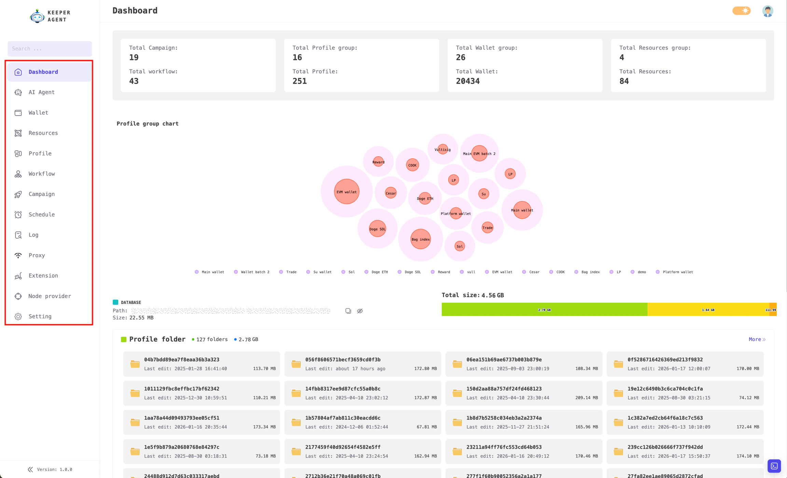Collapse the sidebar using the chevron
The height and width of the screenshot is (478, 787).
(x=30, y=469)
